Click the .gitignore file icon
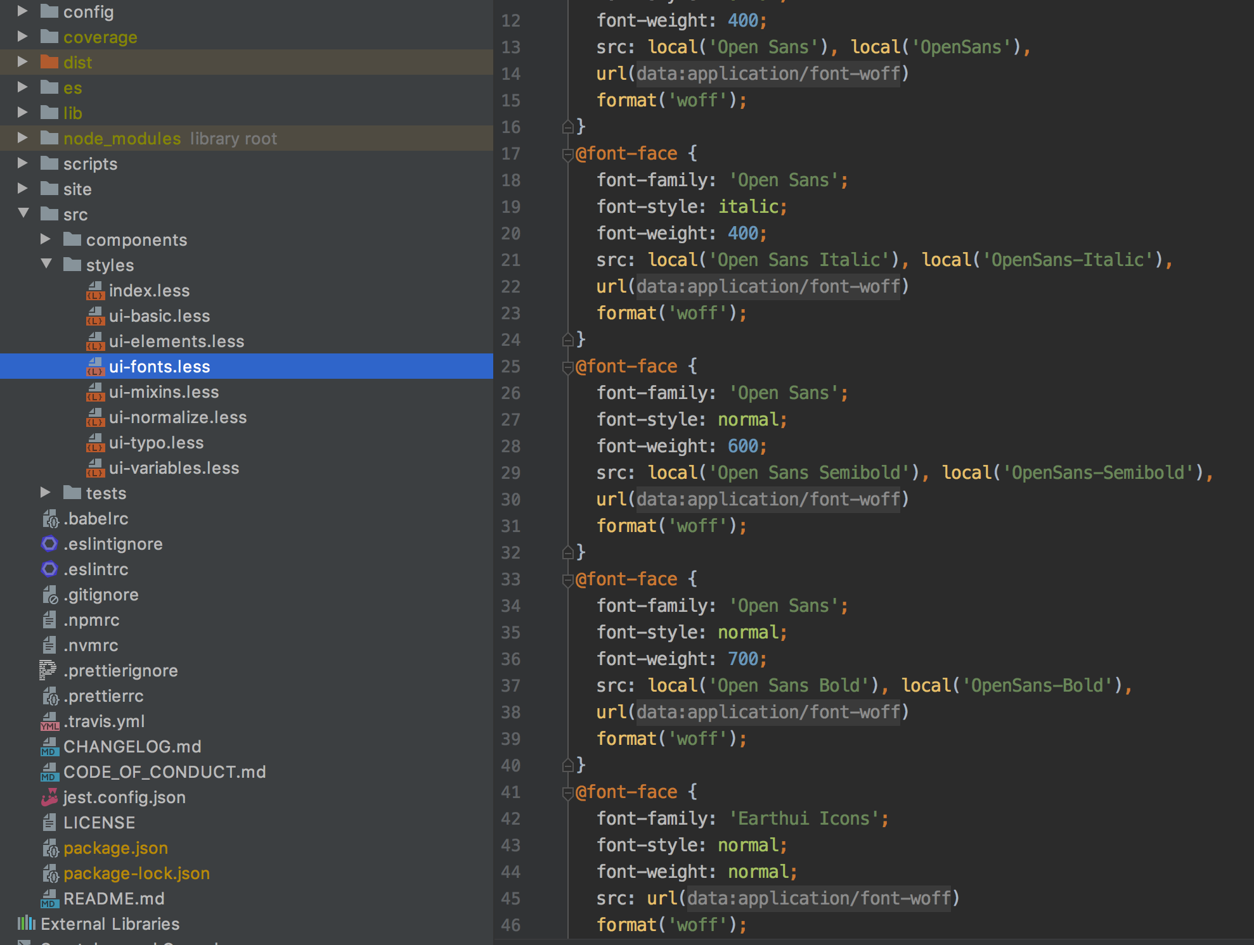 pyautogui.click(x=50, y=595)
